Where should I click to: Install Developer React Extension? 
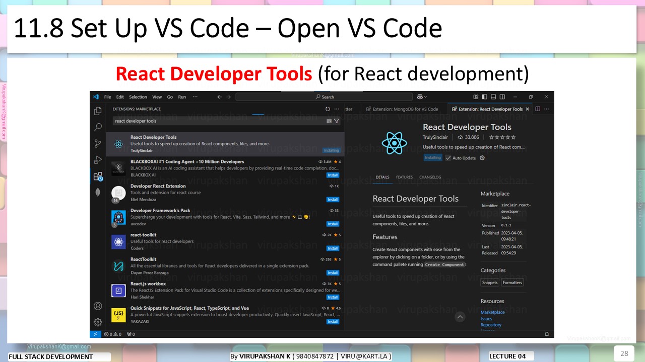333,200
